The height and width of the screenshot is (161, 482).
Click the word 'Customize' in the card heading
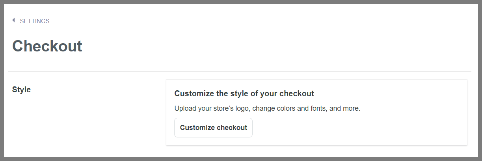tap(192, 93)
